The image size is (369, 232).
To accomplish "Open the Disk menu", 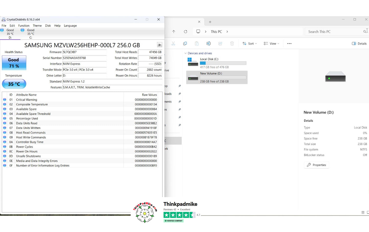I will 48,26.
